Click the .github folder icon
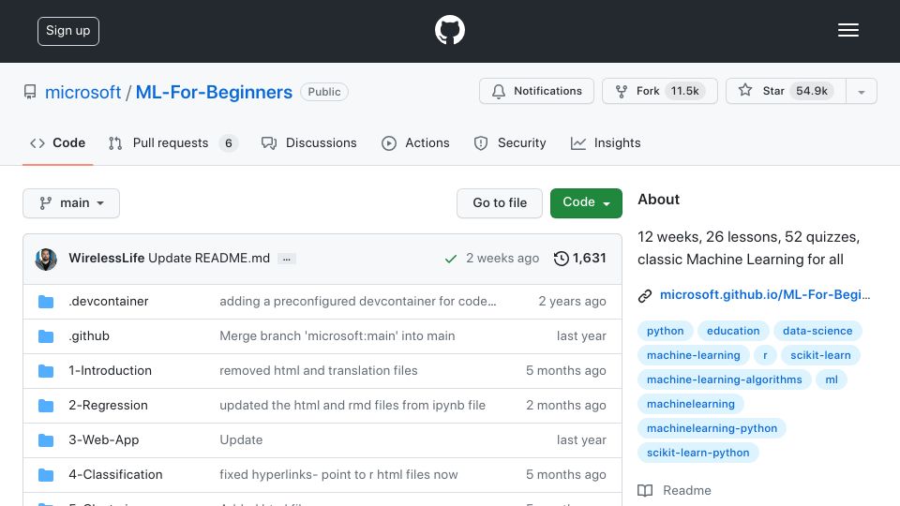Viewport: 900px width, 506px height. coord(46,336)
